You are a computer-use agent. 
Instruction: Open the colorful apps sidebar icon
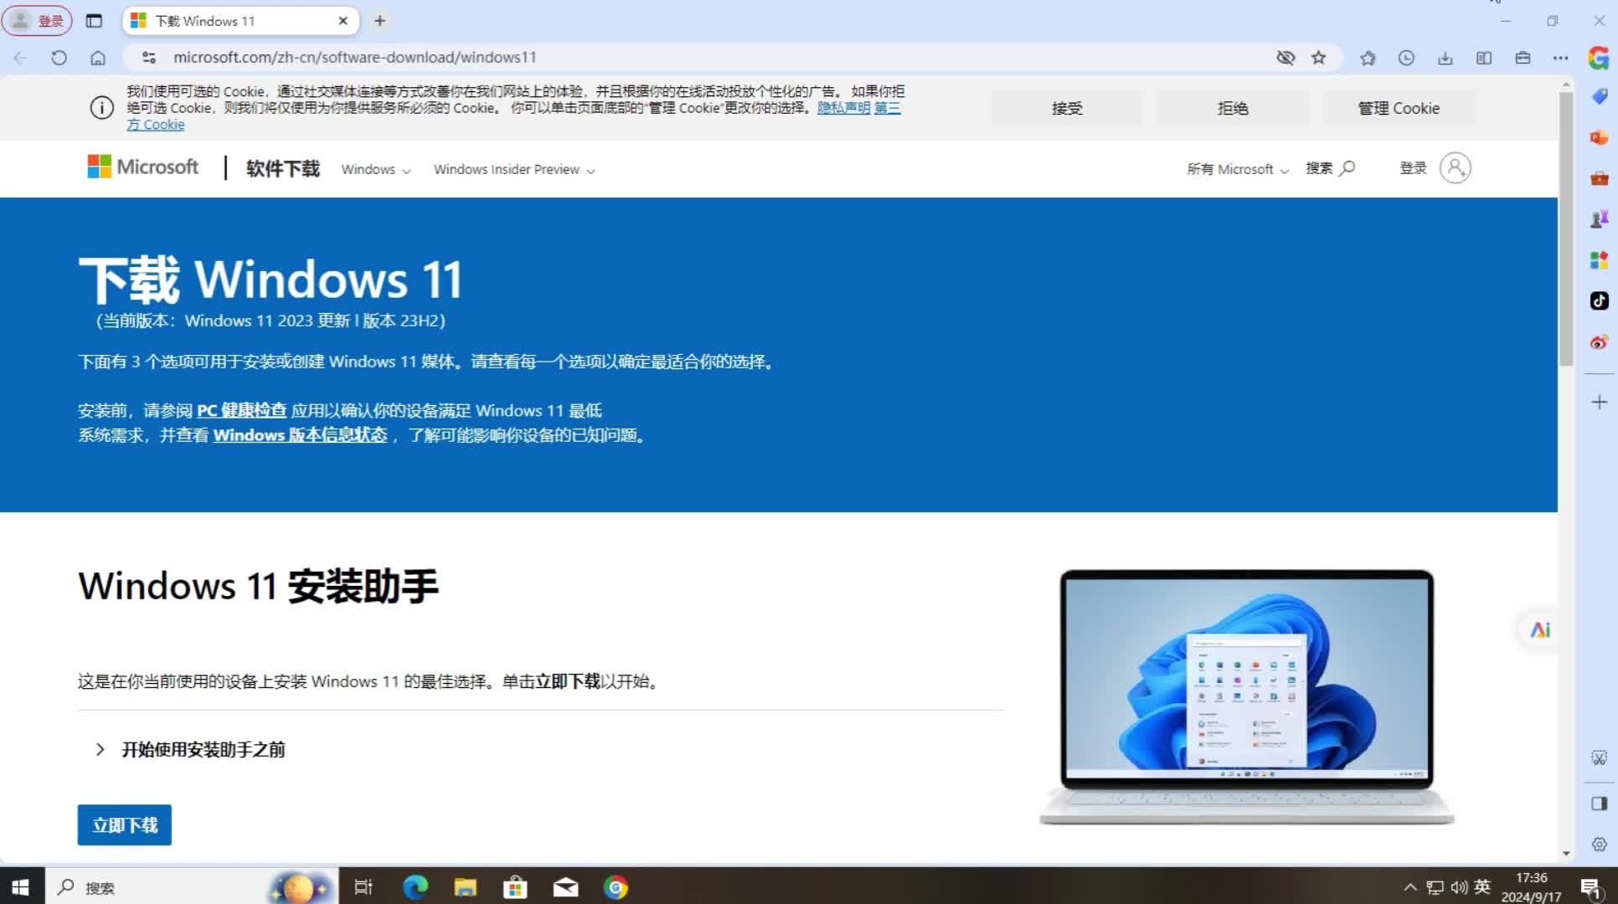click(1599, 260)
